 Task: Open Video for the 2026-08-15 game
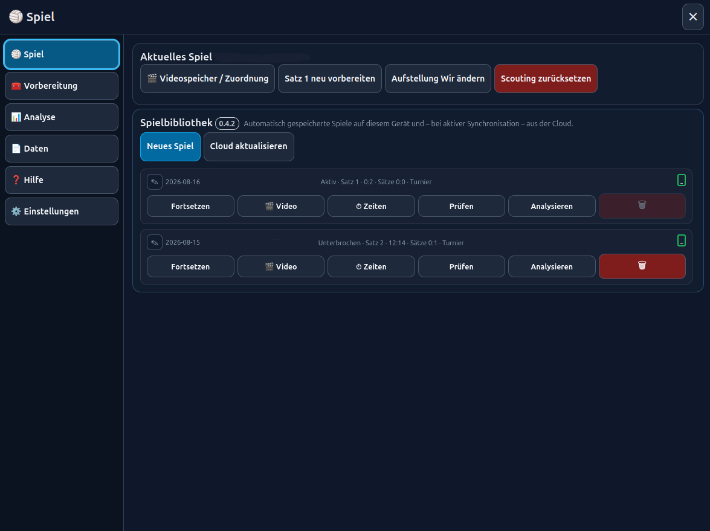(281, 266)
